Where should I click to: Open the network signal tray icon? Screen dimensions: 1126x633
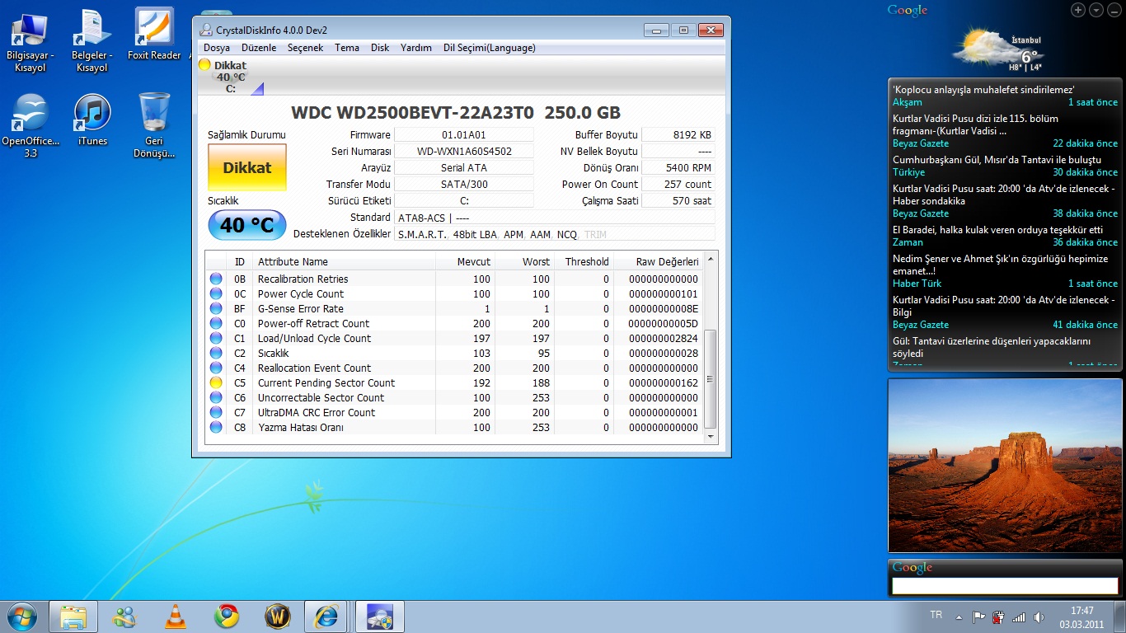click(x=1019, y=617)
